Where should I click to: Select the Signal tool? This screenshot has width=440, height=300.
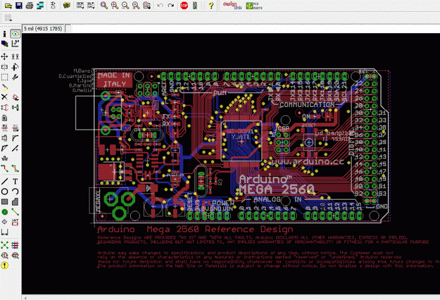click(x=15, y=212)
